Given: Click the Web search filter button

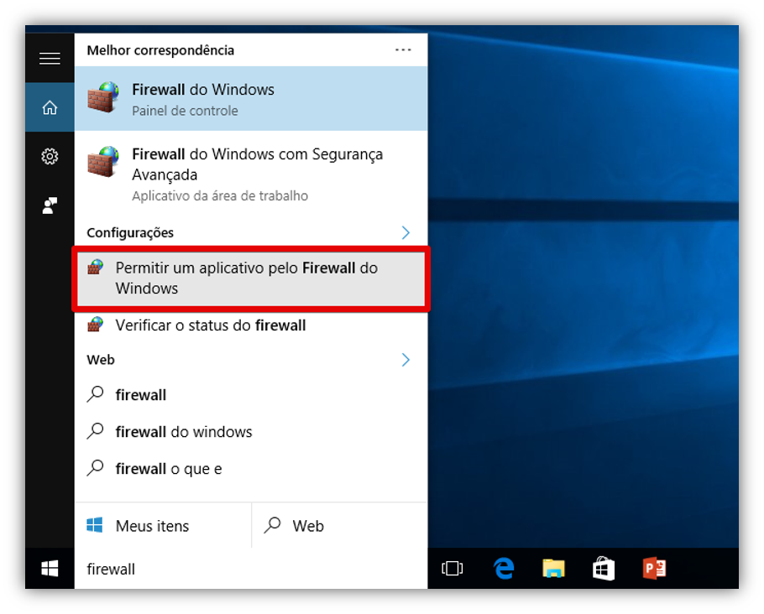Looking at the screenshot, I should 340,526.
